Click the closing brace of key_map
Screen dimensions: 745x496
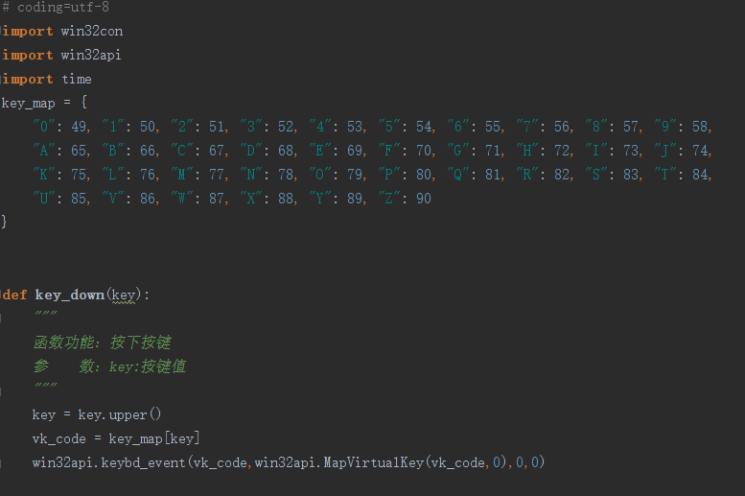point(4,222)
